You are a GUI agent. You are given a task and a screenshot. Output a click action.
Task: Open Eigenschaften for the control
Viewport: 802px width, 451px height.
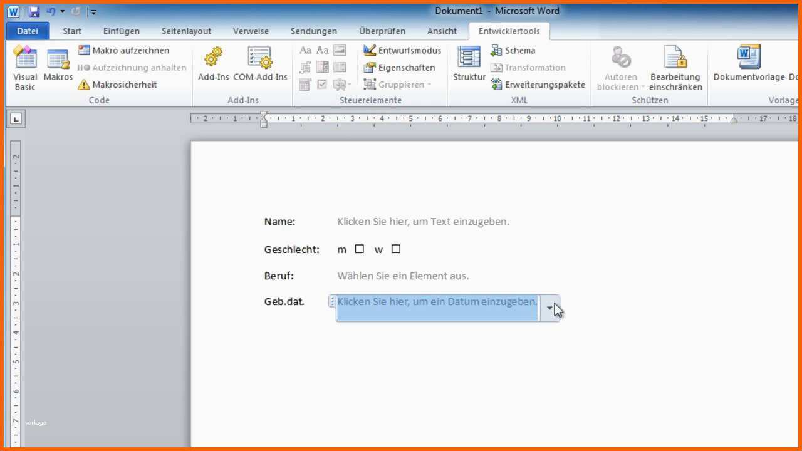(x=399, y=68)
